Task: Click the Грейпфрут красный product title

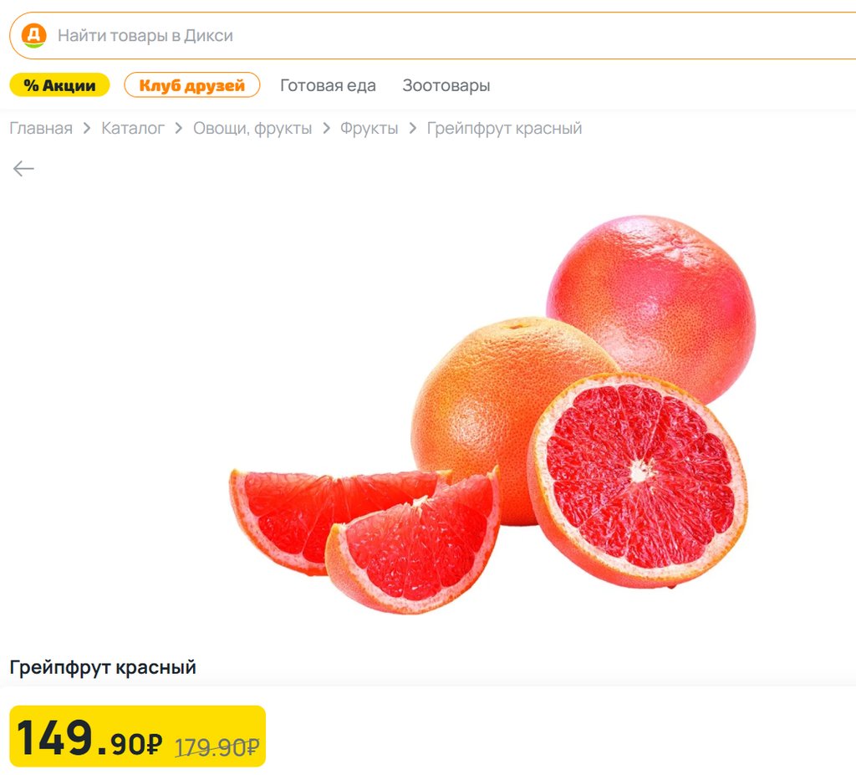Action: [x=103, y=667]
